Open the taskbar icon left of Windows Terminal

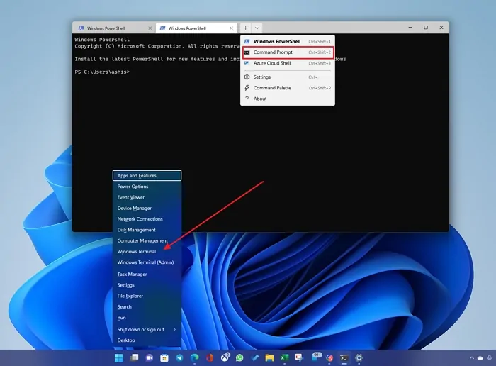[329, 357]
